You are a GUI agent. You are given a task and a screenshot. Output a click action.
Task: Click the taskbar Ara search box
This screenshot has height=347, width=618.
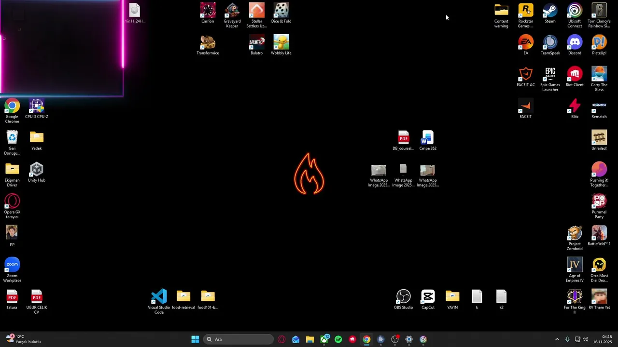click(239, 339)
